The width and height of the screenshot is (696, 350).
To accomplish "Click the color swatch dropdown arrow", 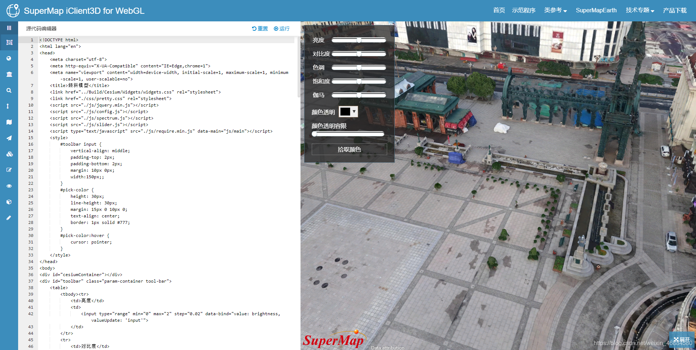I will [354, 112].
